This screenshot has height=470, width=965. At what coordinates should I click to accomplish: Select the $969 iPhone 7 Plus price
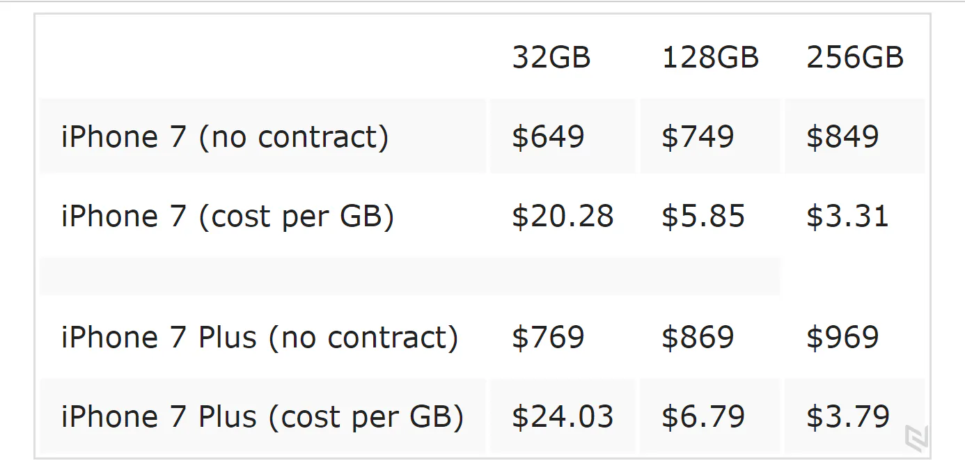pyautogui.click(x=842, y=337)
